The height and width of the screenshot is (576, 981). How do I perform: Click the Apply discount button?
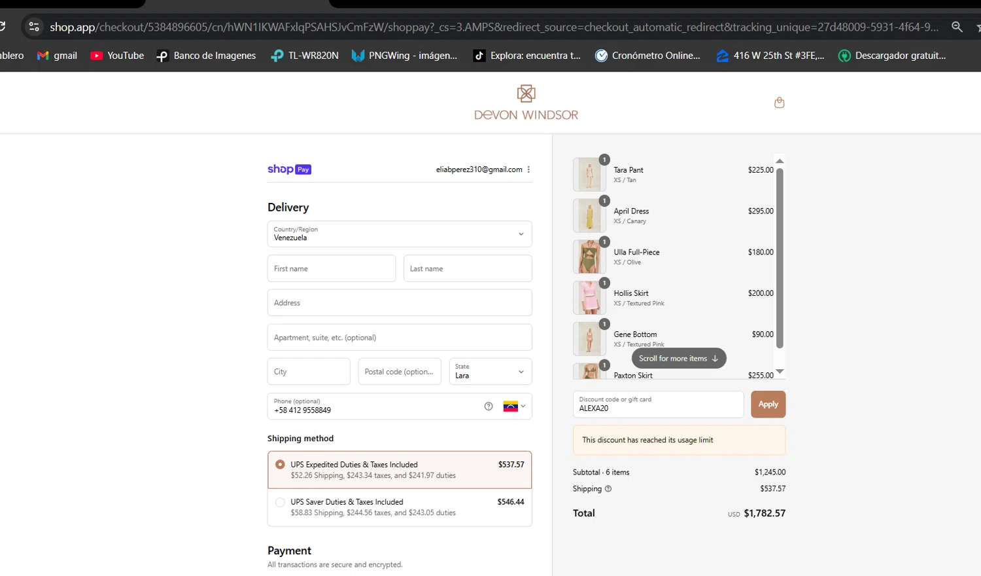pyautogui.click(x=768, y=405)
